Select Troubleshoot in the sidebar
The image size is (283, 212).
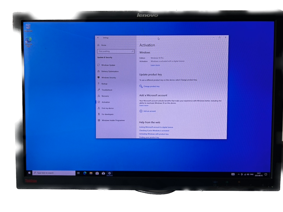tap(105, 90)
